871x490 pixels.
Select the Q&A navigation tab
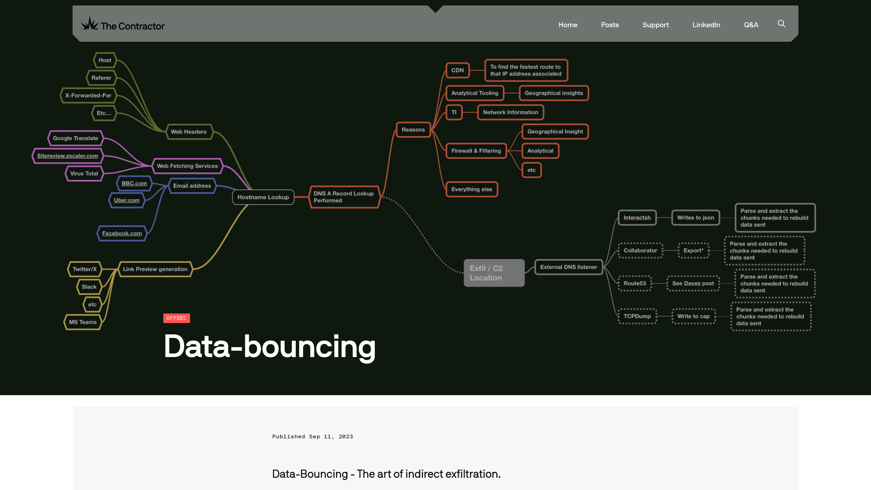751,24
